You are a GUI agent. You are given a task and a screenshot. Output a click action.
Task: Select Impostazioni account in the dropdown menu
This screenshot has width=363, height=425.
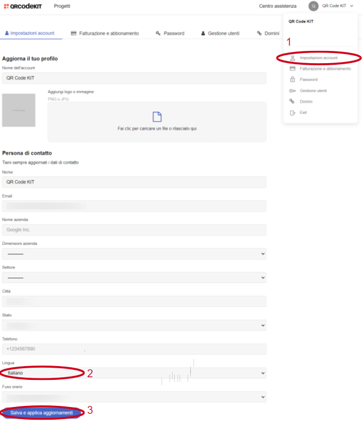[318, 58]
